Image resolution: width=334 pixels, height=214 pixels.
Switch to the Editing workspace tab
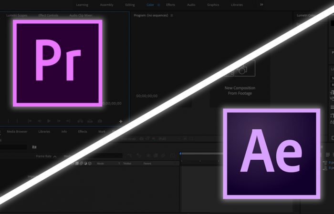(x=130, y=5)
